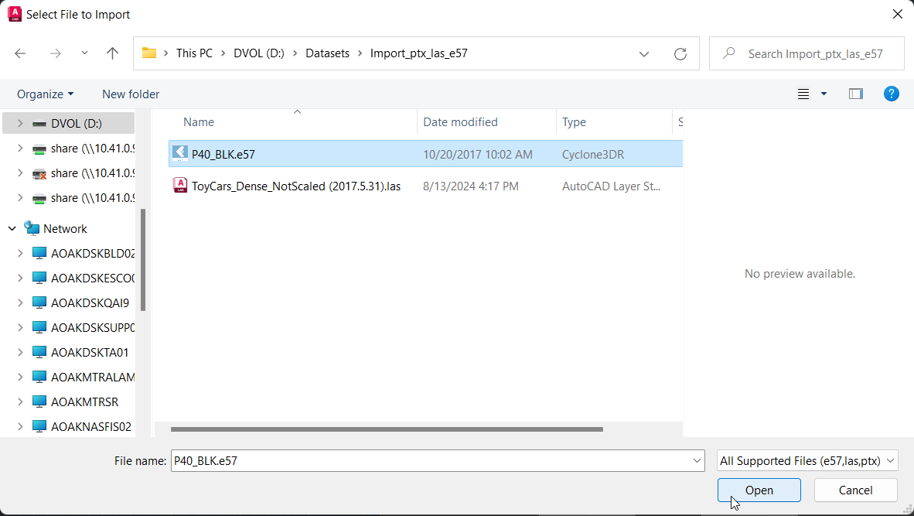Screen dimensions: 914x516
Task: Open the recent locations chevron dropdown
Action: [84, 53]
